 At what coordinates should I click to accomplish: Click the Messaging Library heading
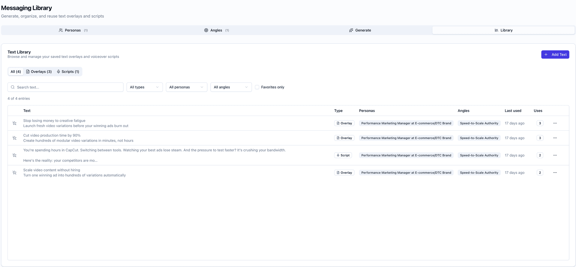(26, 8)
